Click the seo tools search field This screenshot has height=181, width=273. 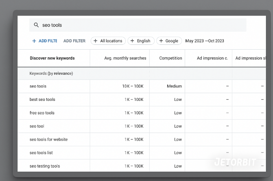pyautogui.click(x=138, y=25)
